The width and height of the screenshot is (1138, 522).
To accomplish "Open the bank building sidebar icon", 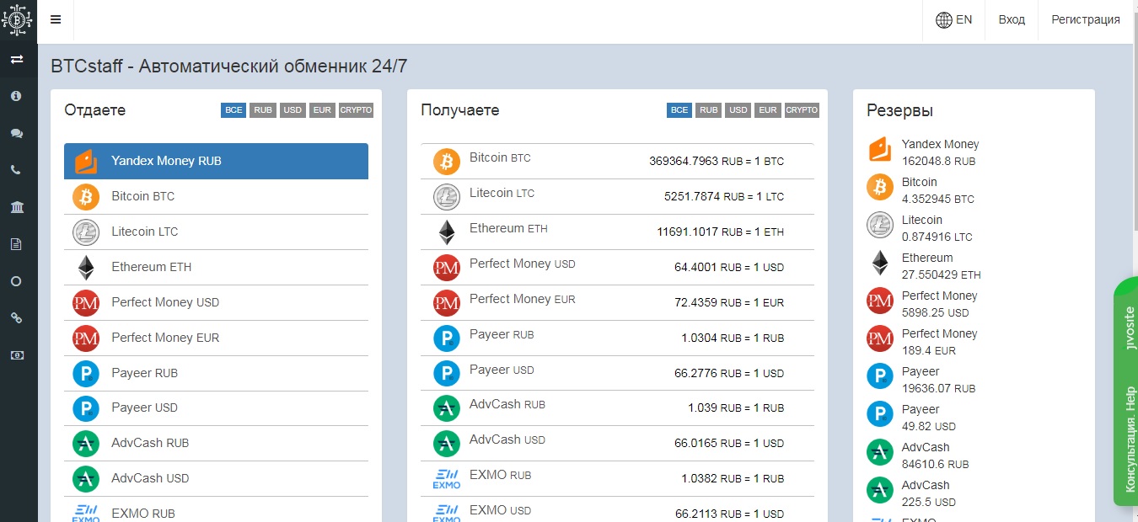I will (x=16, y=207).
